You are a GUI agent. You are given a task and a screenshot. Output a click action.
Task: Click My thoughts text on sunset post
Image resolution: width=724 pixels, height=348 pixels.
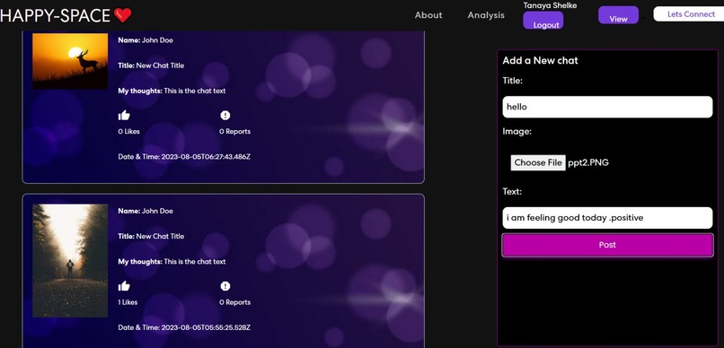click(x=172, y=91)
